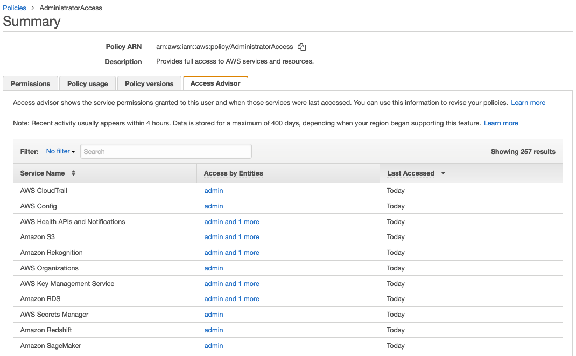The image size is (576, 356).
Task: Click Learn more about data retention
Action: pyautogui.click(x=501, y=123)
